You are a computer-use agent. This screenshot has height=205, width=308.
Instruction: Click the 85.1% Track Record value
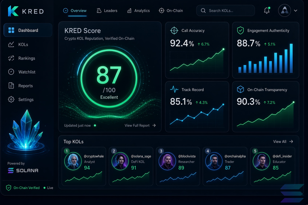click(x=181, y=102)
